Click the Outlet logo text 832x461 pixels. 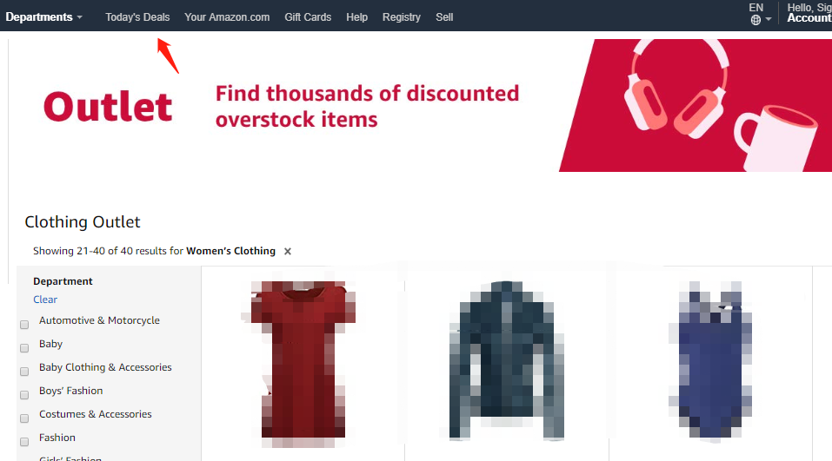point(108,107)
